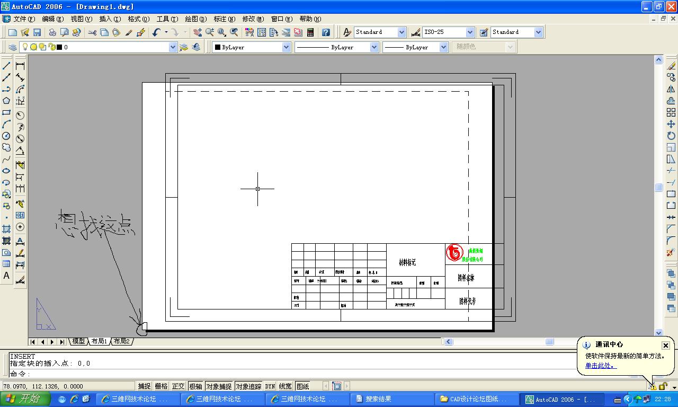678x407 pixels.
Task: Switch to the 布局2 layout tab
Action: point(121,341)
